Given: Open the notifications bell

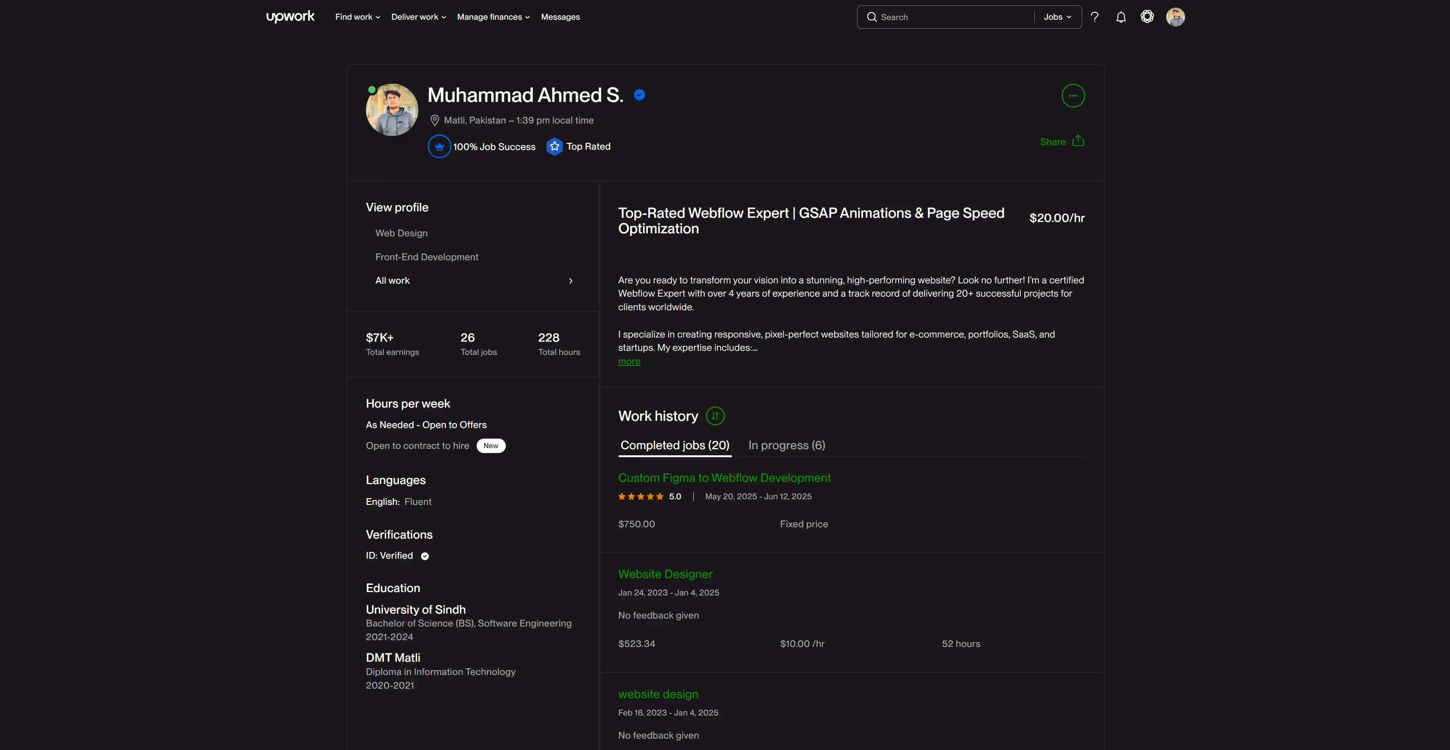Looking at the screenshot, I should point(1121,17).
